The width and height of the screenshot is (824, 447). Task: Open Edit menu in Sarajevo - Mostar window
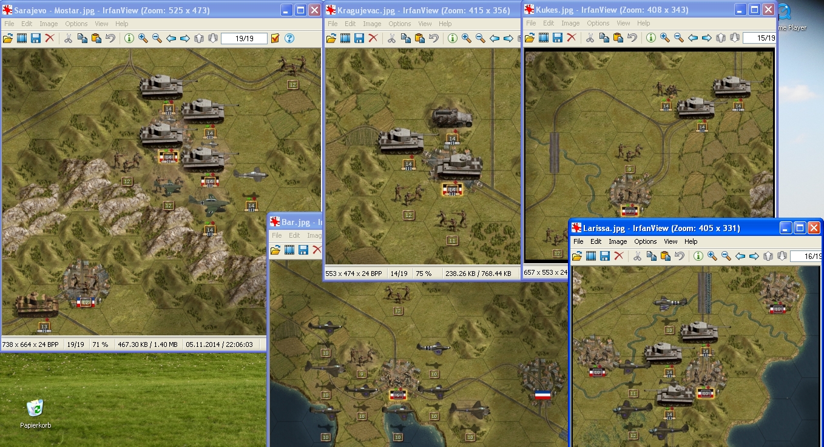pyautogui.click(x=27, y=24)
